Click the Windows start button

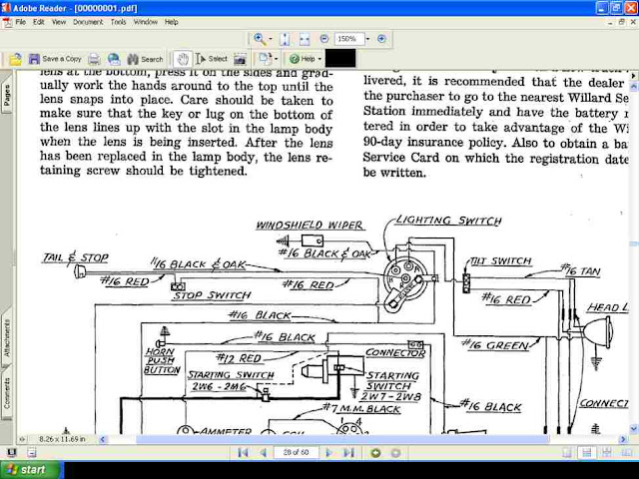(x=30, y=470)
